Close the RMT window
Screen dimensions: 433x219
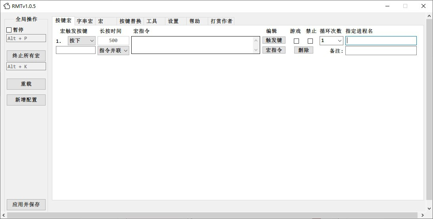pyautogui.click(x=423, y=6)
